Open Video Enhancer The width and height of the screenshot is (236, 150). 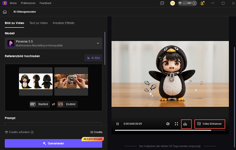[209, 124]
